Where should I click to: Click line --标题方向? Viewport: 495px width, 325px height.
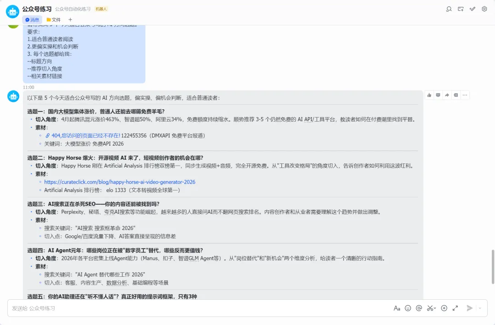(39, 62)
